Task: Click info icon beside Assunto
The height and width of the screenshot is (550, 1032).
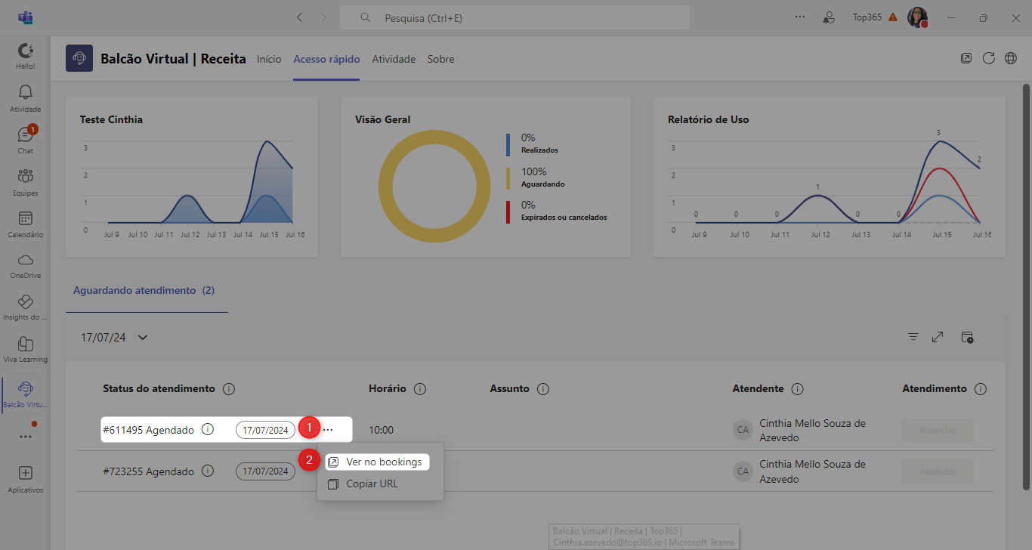Action: pyautogui.click(x=542, y=389)
